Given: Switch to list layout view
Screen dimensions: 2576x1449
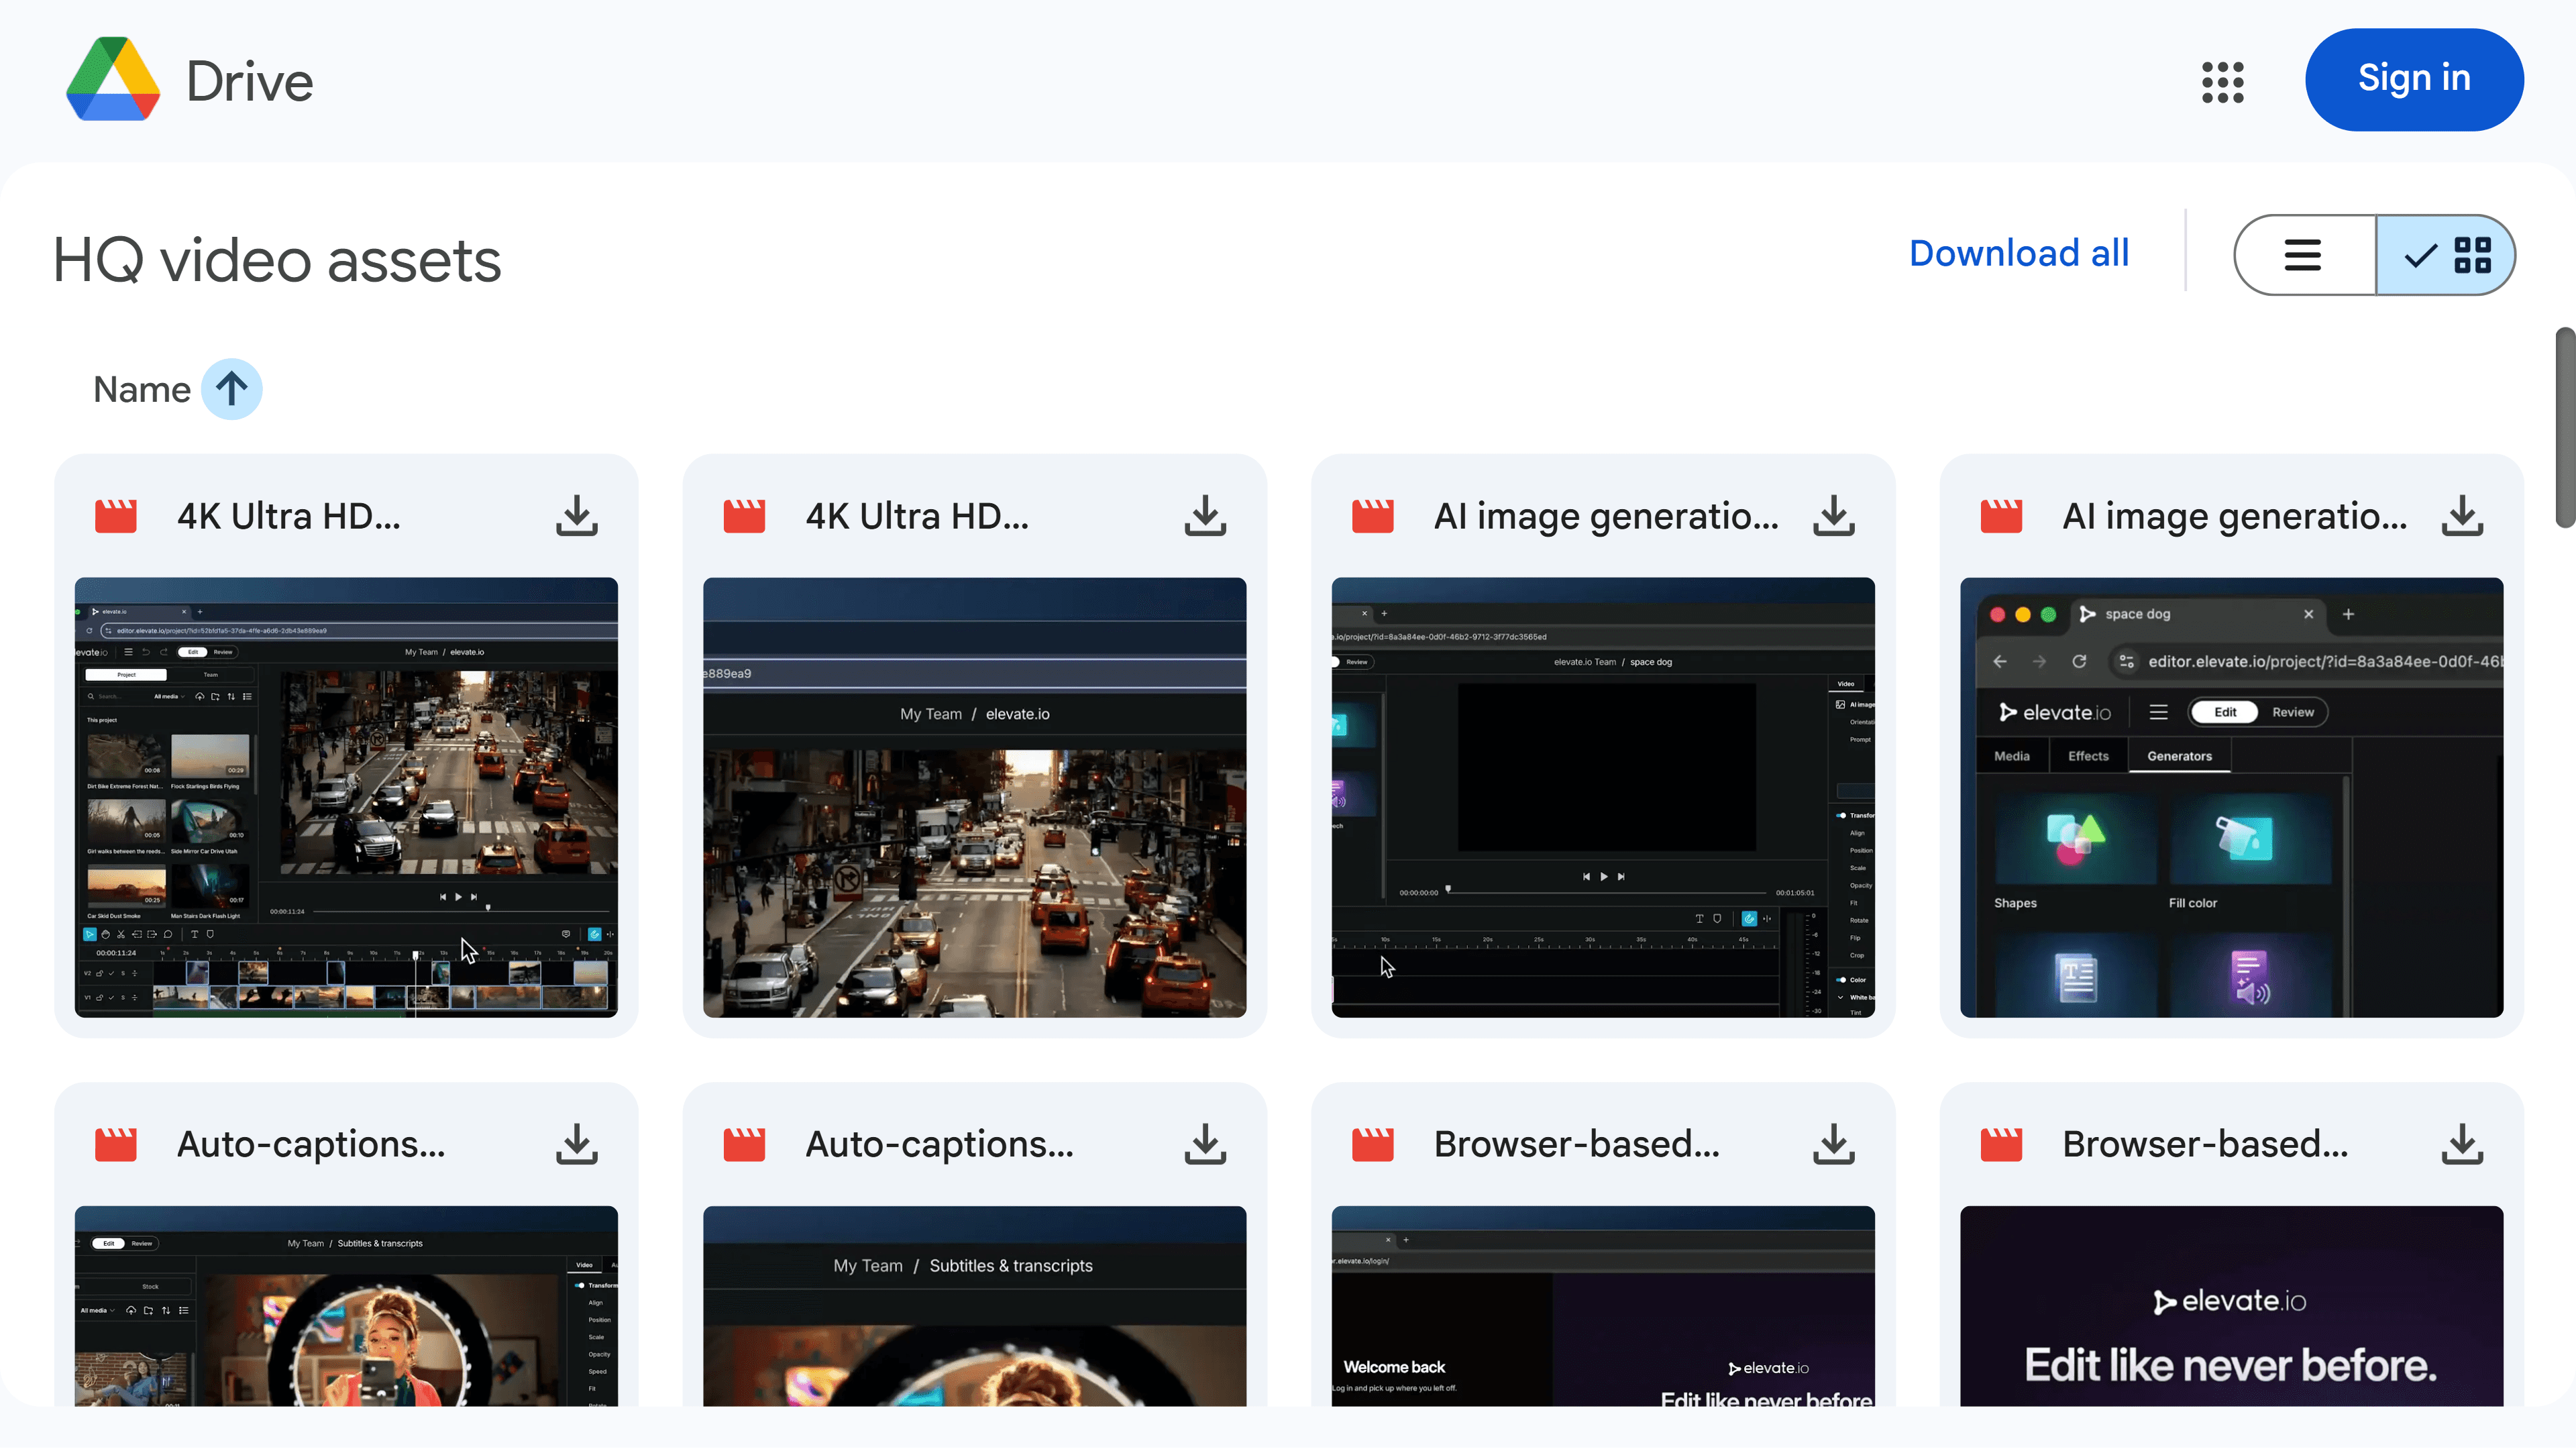Looking at the screenshot, I should (x=2303, y=255).
